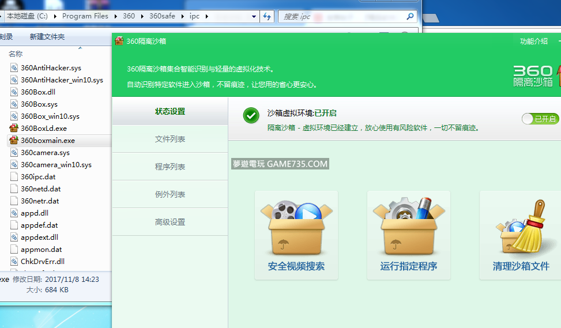Expand arrow after 360 breadcrumb
Viewport: 561px width, 328px height.
pos(142,16)
